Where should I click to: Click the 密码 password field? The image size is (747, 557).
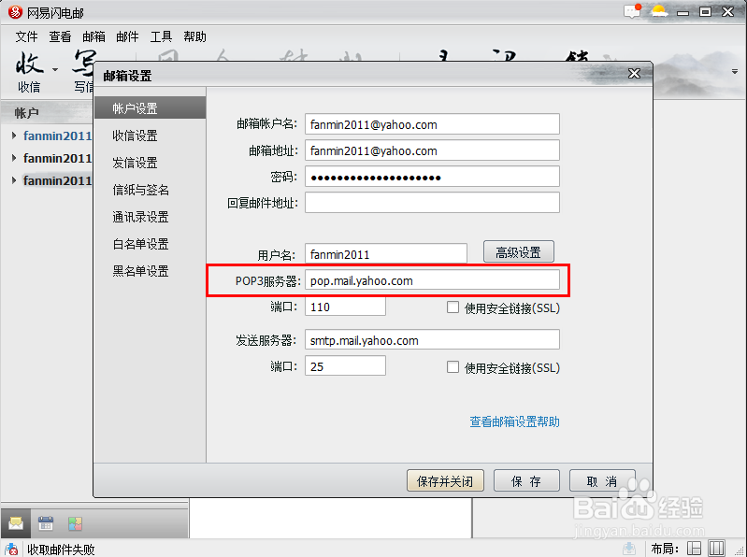click(432, 177)
